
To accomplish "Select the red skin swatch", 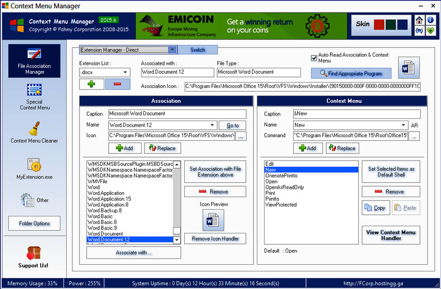I will [379, 24].
